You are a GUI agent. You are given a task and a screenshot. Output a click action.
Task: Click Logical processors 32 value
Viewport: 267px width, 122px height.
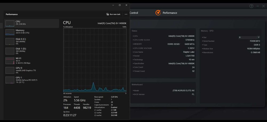[x=112, y=105]
